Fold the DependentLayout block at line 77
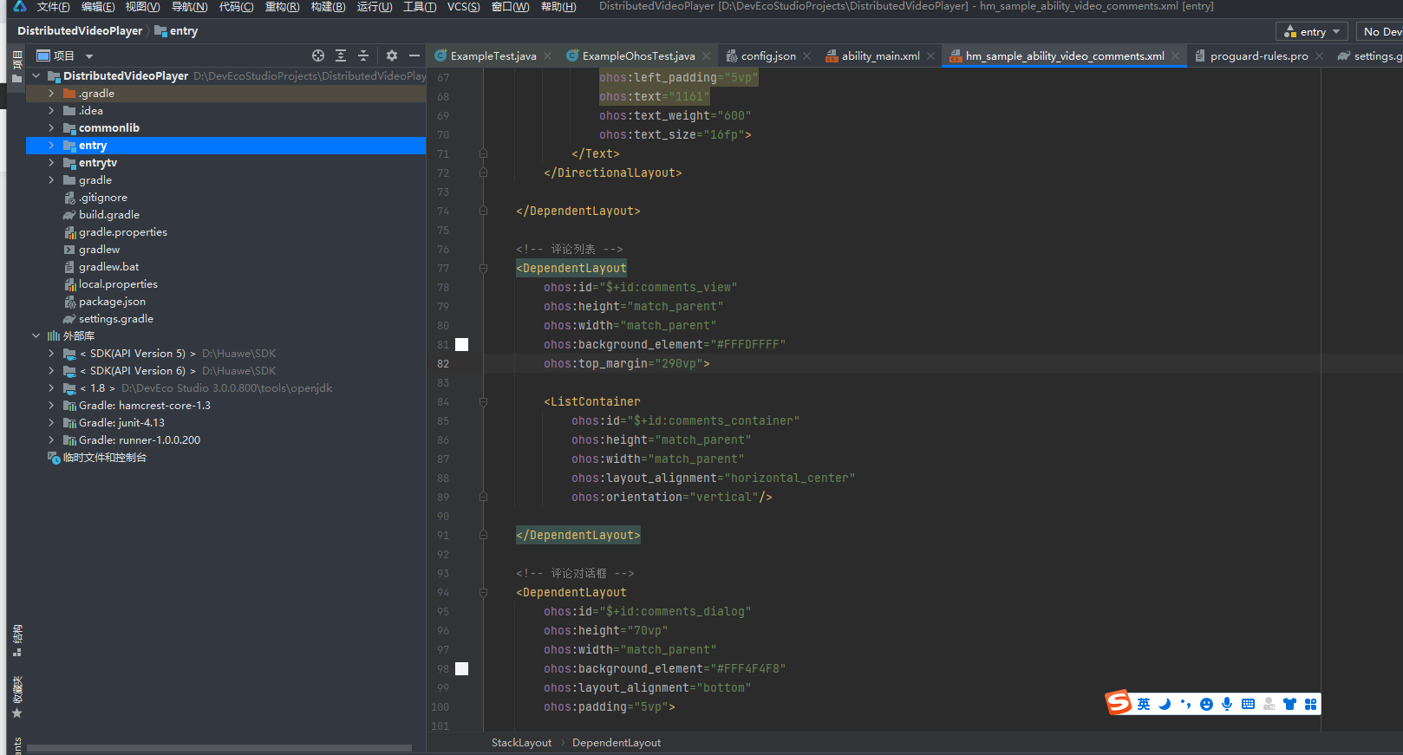The image size is (1403, 755). click(x=483, y=268)
